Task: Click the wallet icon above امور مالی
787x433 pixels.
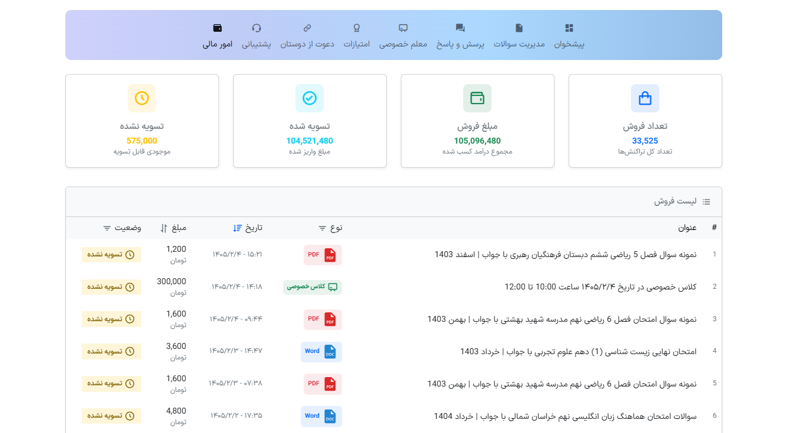Action: point(218,28)
